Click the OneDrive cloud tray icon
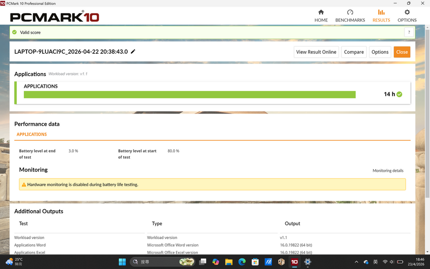Image resolution: width=430 pixels, height=269 pixels. coord(366,262)
